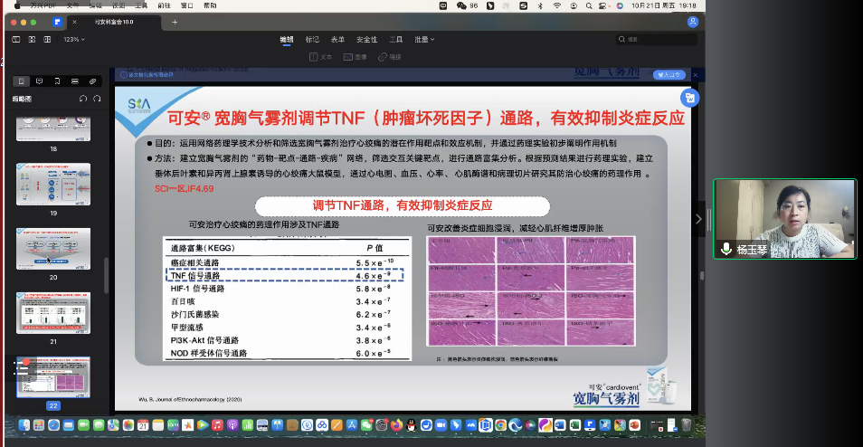This screenshot has height=447, width=863.
Task: Open Google Chrome from the Dock
Action: tap(501, 425)
